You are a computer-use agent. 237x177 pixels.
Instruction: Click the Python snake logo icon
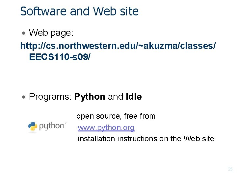pos(32,127)
